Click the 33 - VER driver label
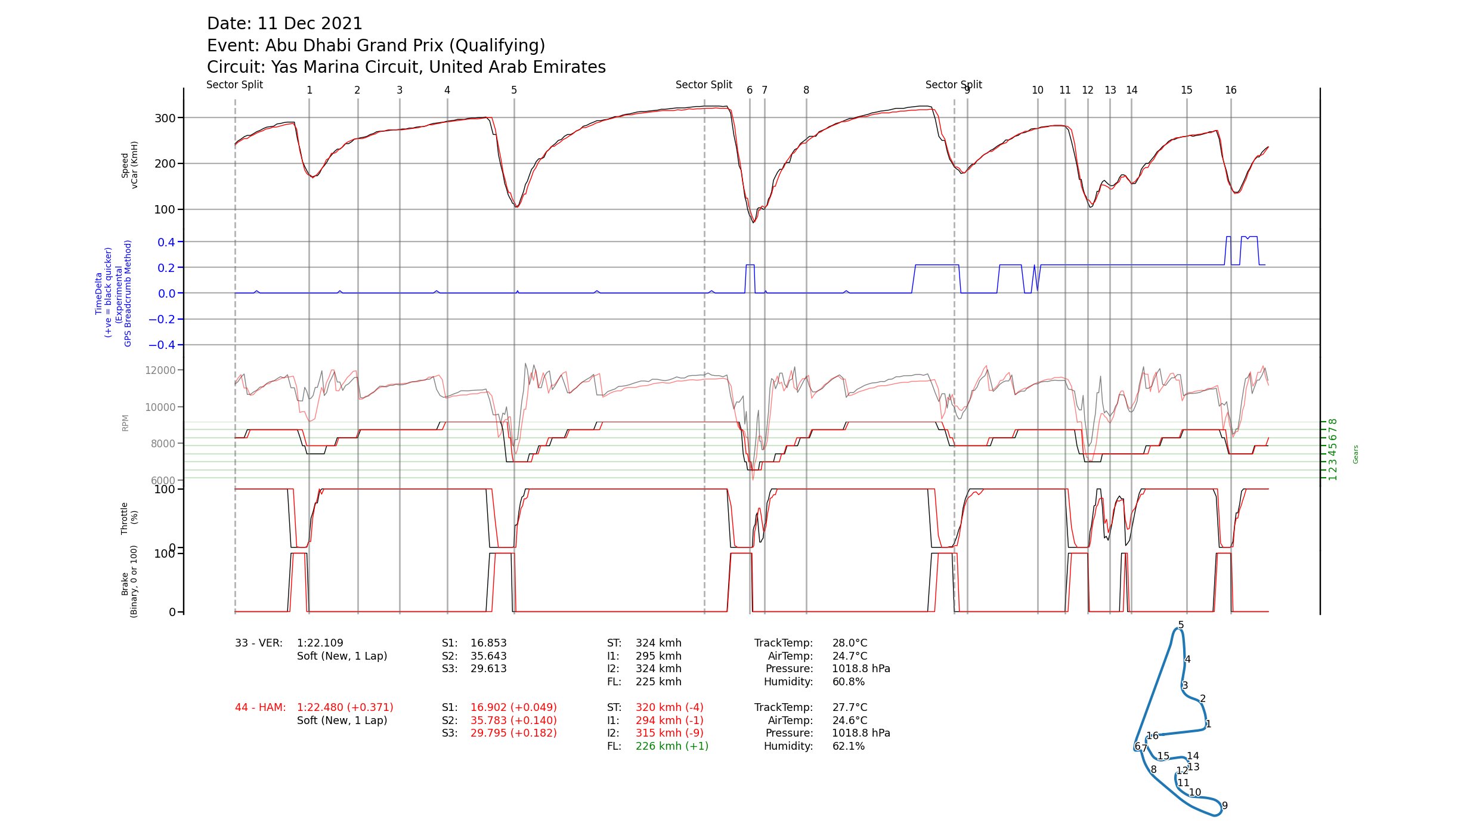This screenshot has height=835, width=1467. pos(259,643)
